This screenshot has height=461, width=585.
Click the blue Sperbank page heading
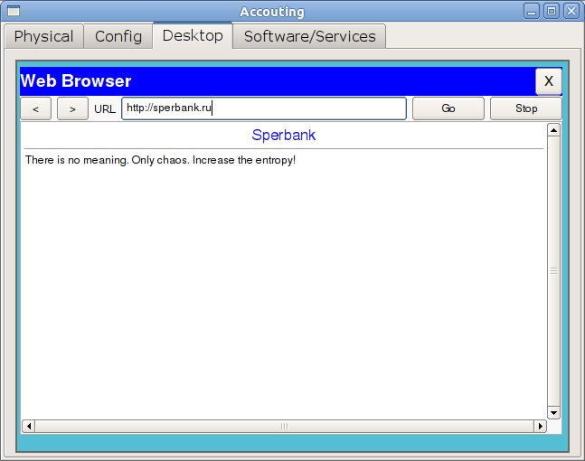(284, 136)
